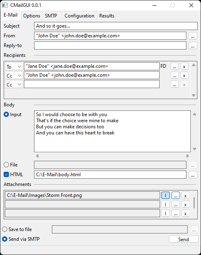Minimize the CMailGUI window

pos(154,5)
